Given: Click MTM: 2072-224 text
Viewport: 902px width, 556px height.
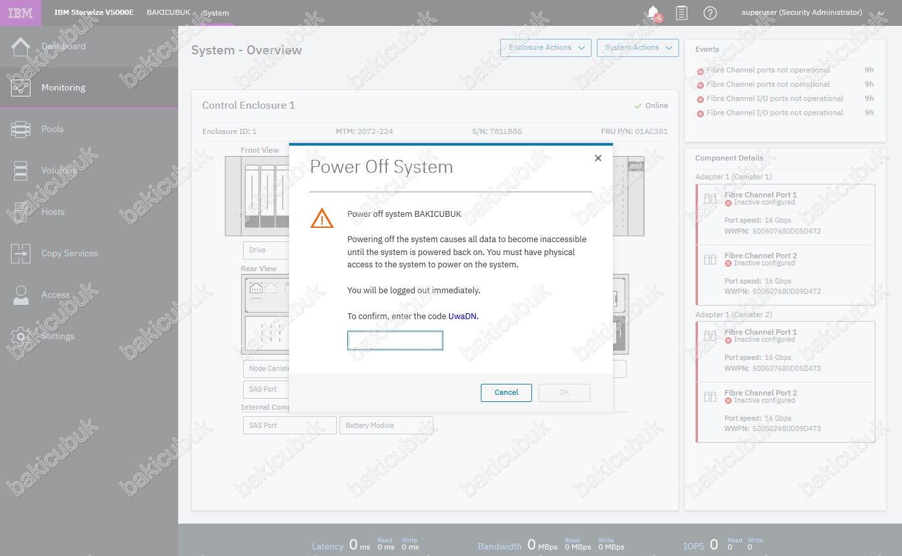Looking at the screenshot, I should pos(364,131).
